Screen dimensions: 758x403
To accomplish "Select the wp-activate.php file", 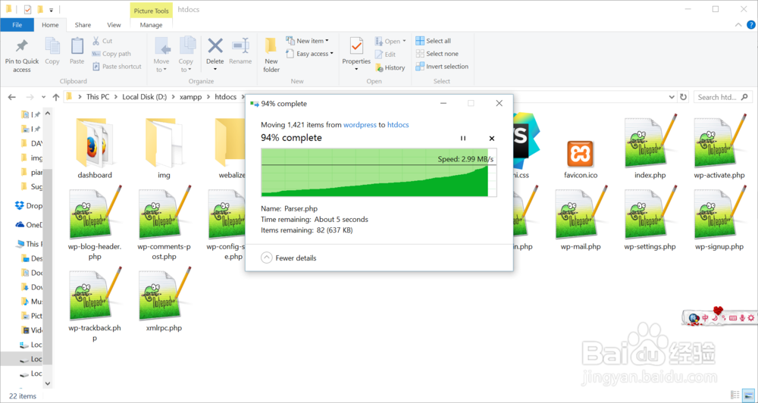I will point(719,148).
